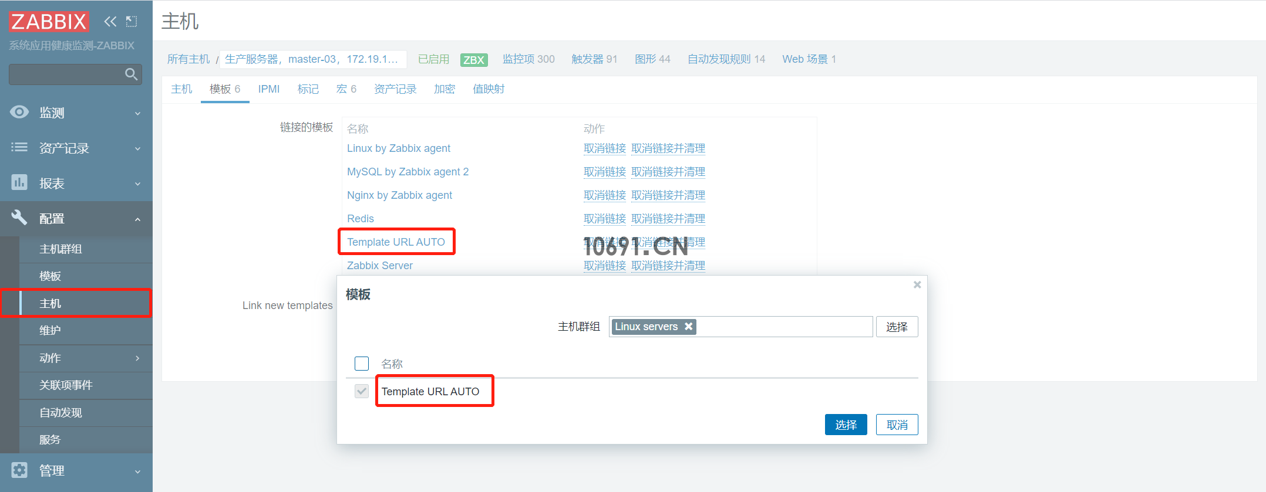
Task: Open 监控项 300 link
Action: click(x=528, y=59)
